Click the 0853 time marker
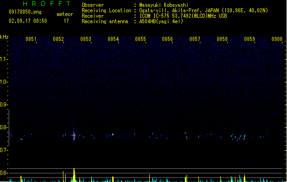 pyautogui.click(x=86, y=39)
